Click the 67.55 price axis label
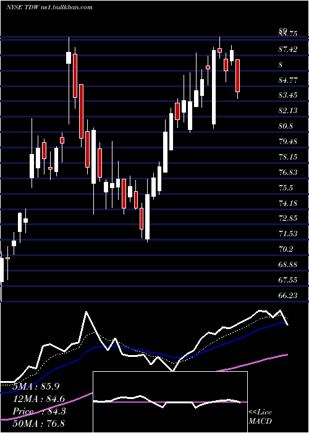Screen dimensions: 309x433 [x=288, y=280]
